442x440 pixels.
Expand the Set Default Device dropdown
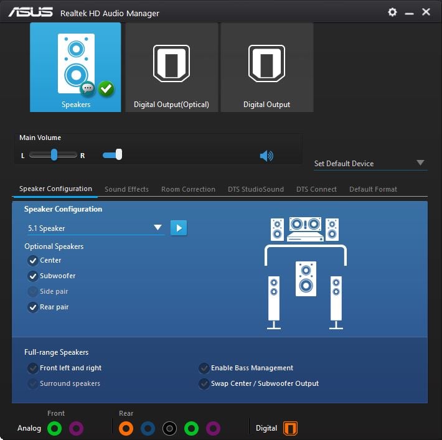pos(370,164)
